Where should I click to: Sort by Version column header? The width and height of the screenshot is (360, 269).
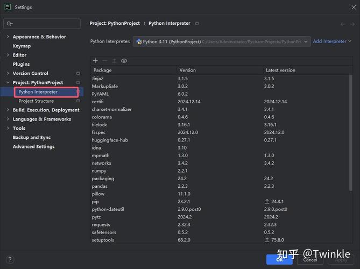pos(220,70)
